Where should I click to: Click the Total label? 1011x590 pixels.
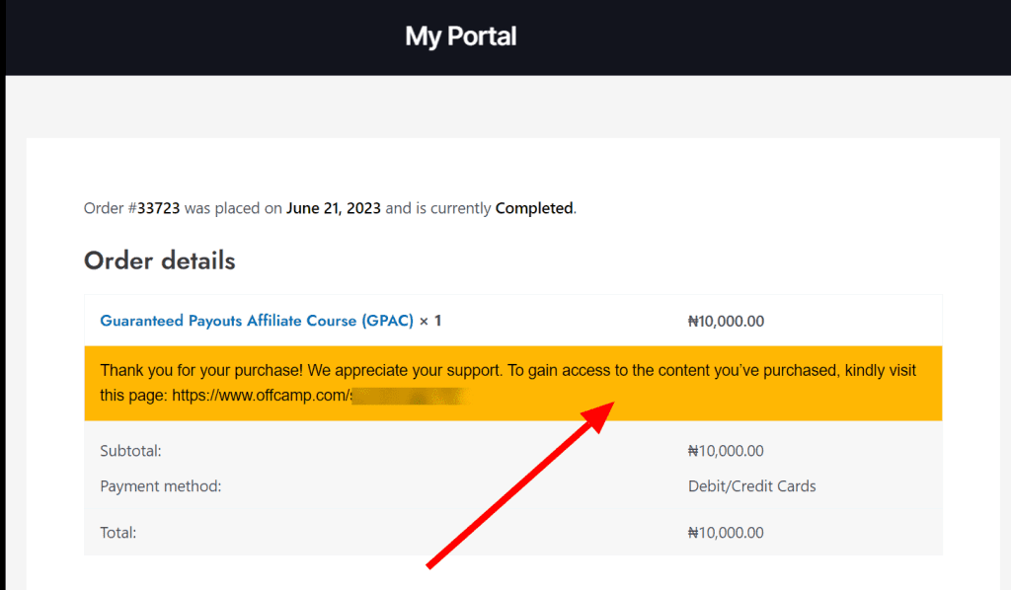[117, 533]
